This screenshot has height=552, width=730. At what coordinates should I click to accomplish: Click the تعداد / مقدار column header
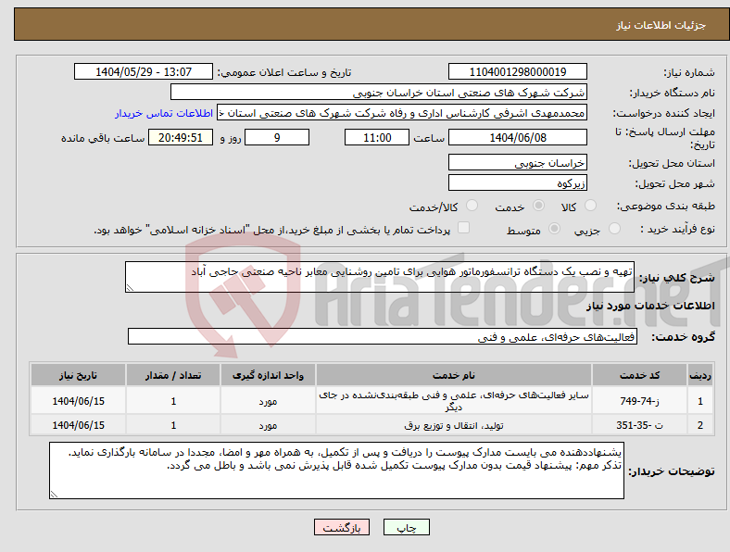[x=173, y=375]
